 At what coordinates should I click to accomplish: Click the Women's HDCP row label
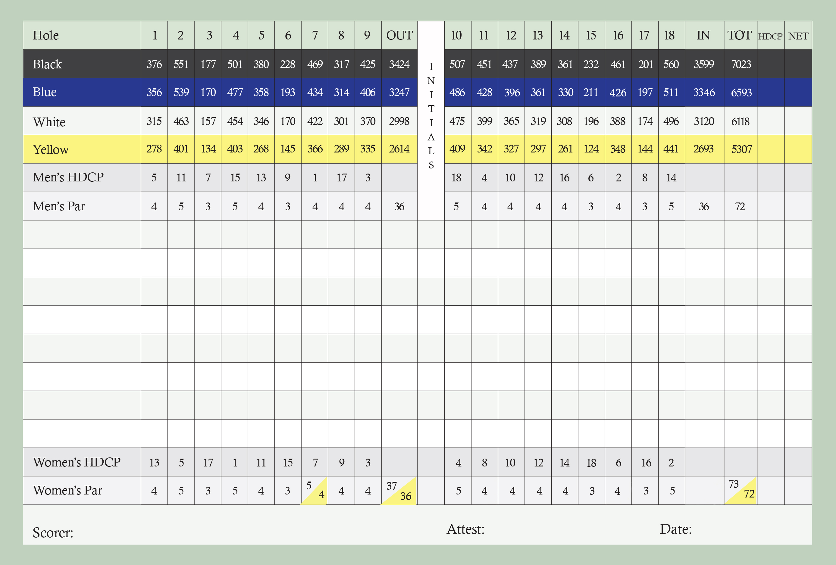tap(76, 463)
